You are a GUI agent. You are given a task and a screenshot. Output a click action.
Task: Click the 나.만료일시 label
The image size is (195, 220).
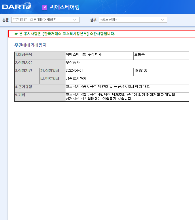click(x=52, y=80)
